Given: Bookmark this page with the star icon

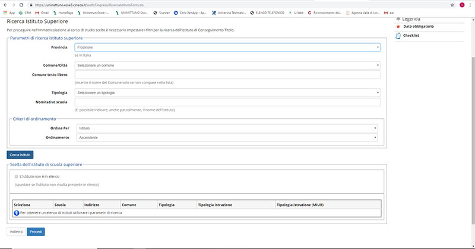Looking at the screenshot, I should (x=451, y=4).
